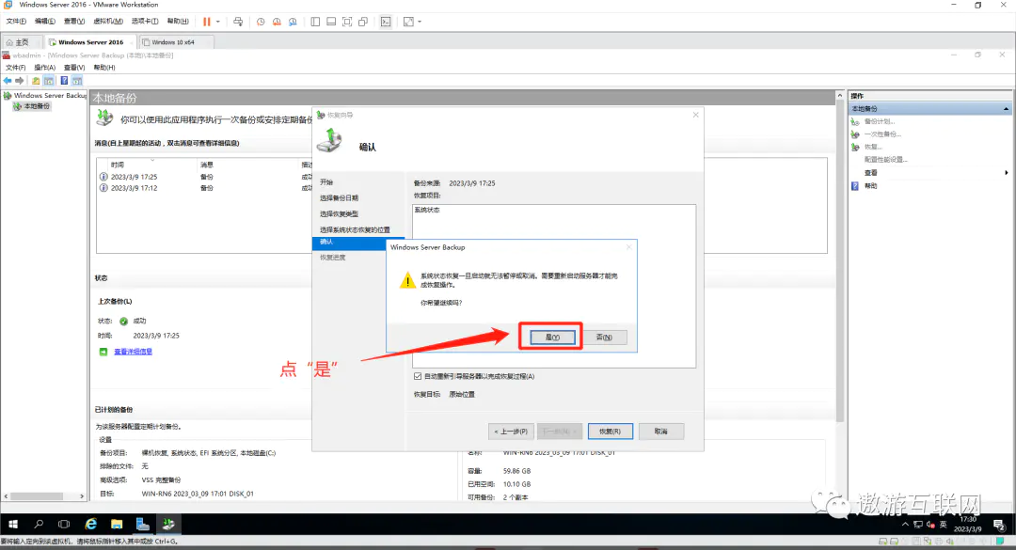
Task: Click the thumbnail bar view icon in VMware
Action: click(x=331, y=22)
